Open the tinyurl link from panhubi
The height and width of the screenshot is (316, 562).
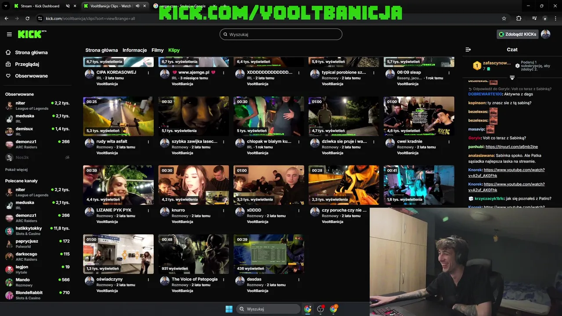coord(512,147)
